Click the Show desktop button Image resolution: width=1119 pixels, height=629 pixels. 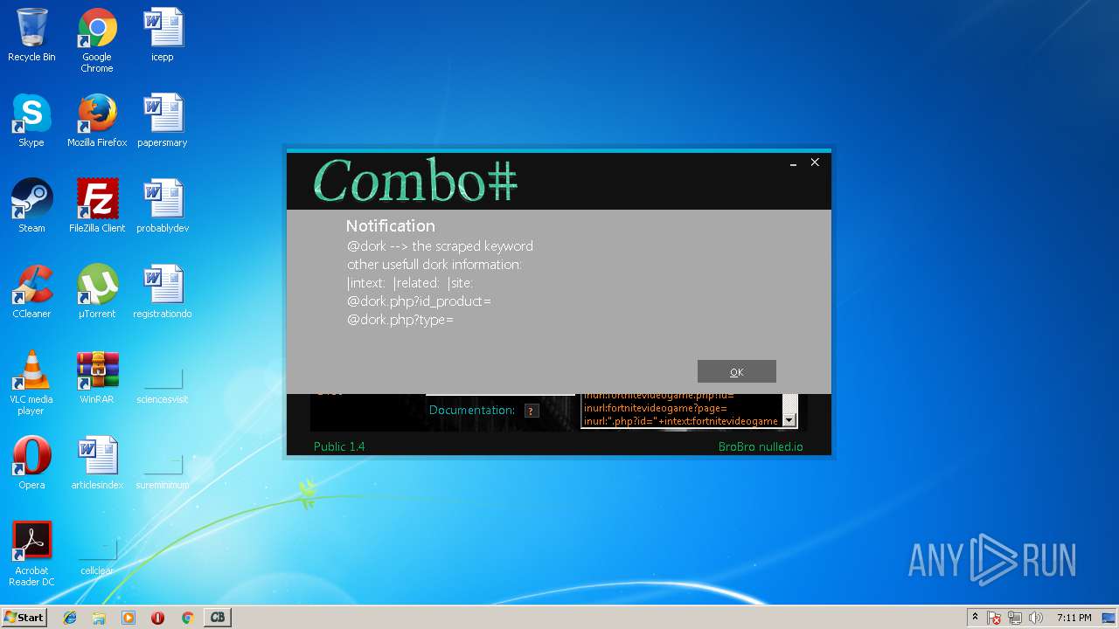[x=1110, y=618]
